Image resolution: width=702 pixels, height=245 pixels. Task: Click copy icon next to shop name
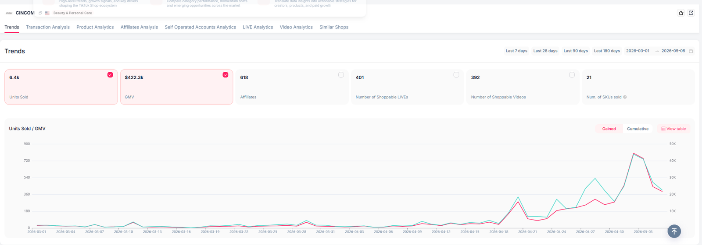pyautogui.click(x=40, y=13)
